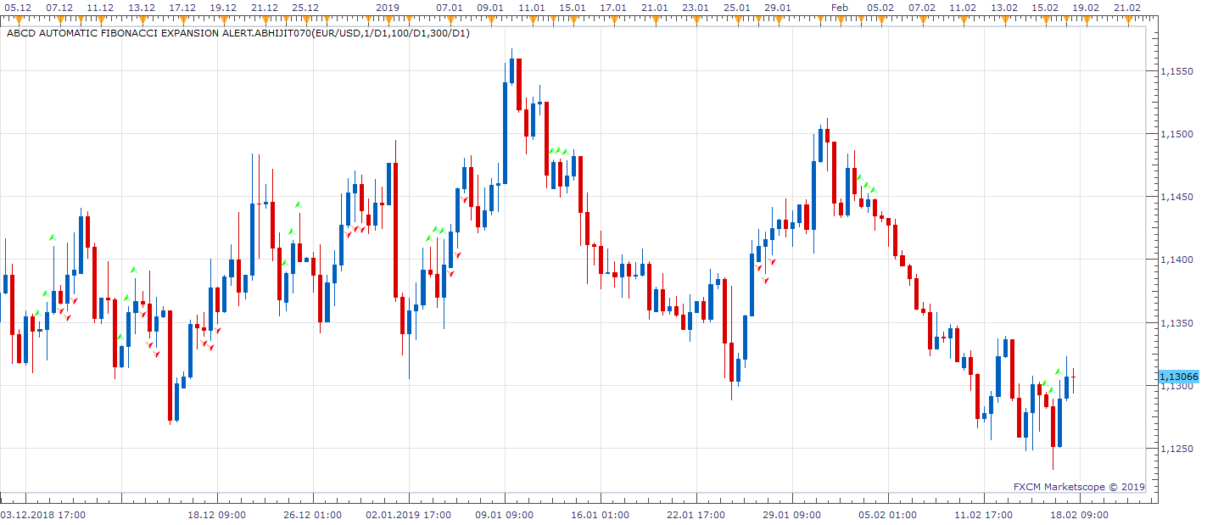Click the orange marker under 15.02
The height and width of the screenshot is (525, 1207).
pyautogui.click(x=1044, y=19)
